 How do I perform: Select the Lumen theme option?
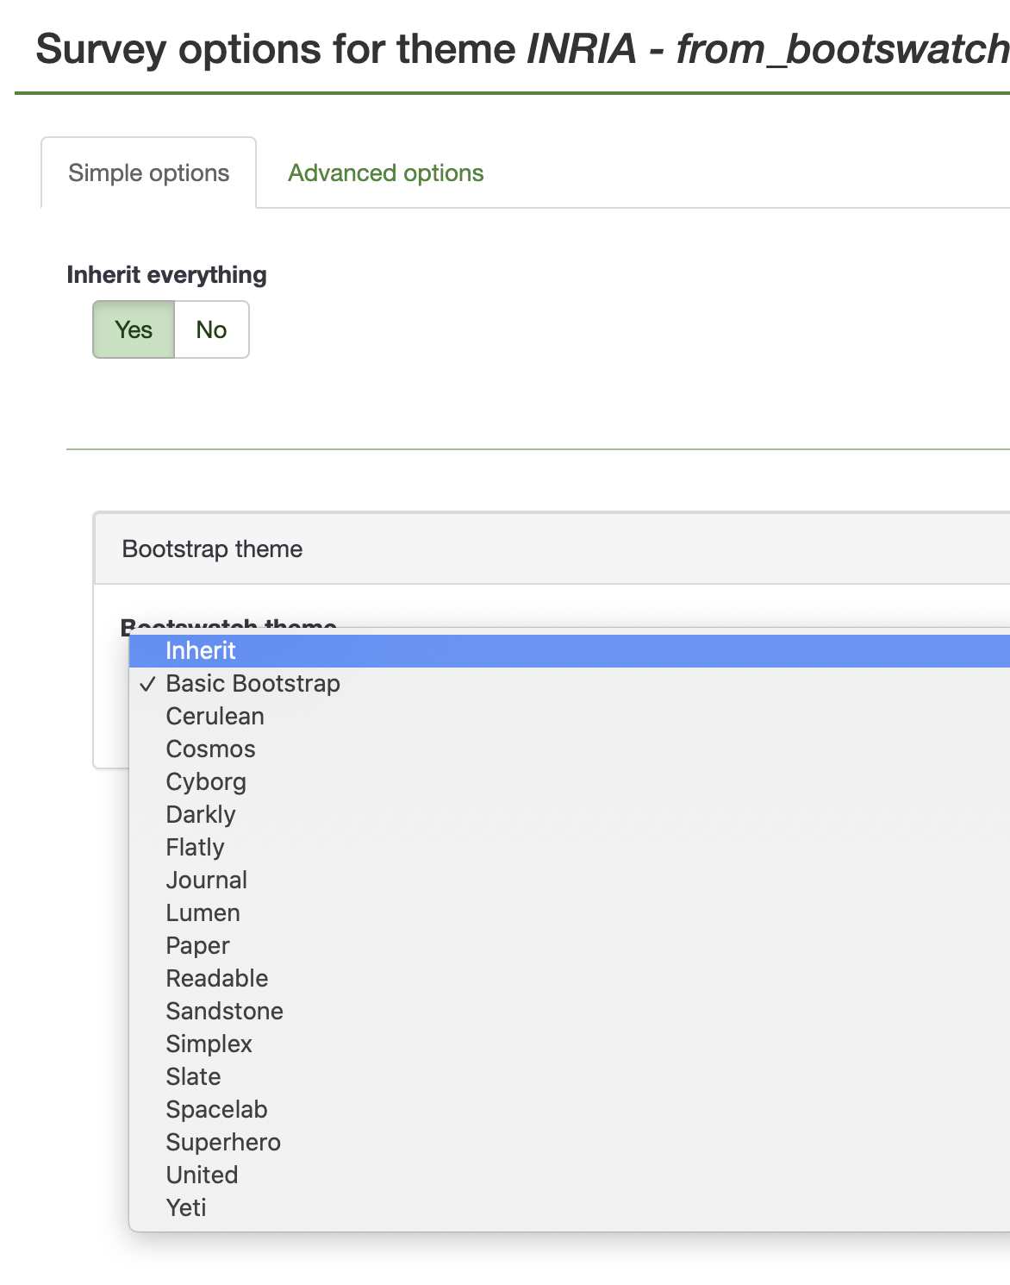pos(203,913)
